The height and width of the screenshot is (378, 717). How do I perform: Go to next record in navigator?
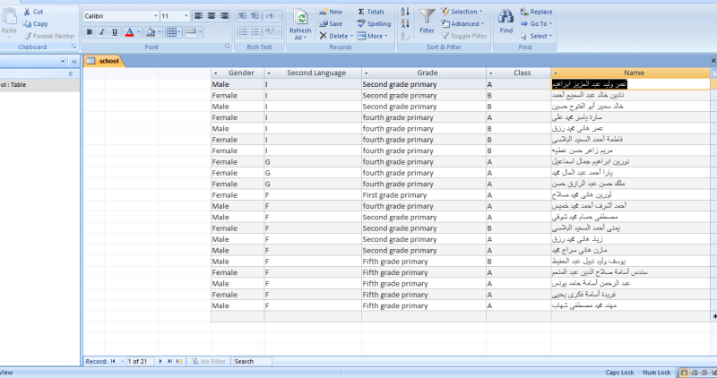tap(160, 361)
